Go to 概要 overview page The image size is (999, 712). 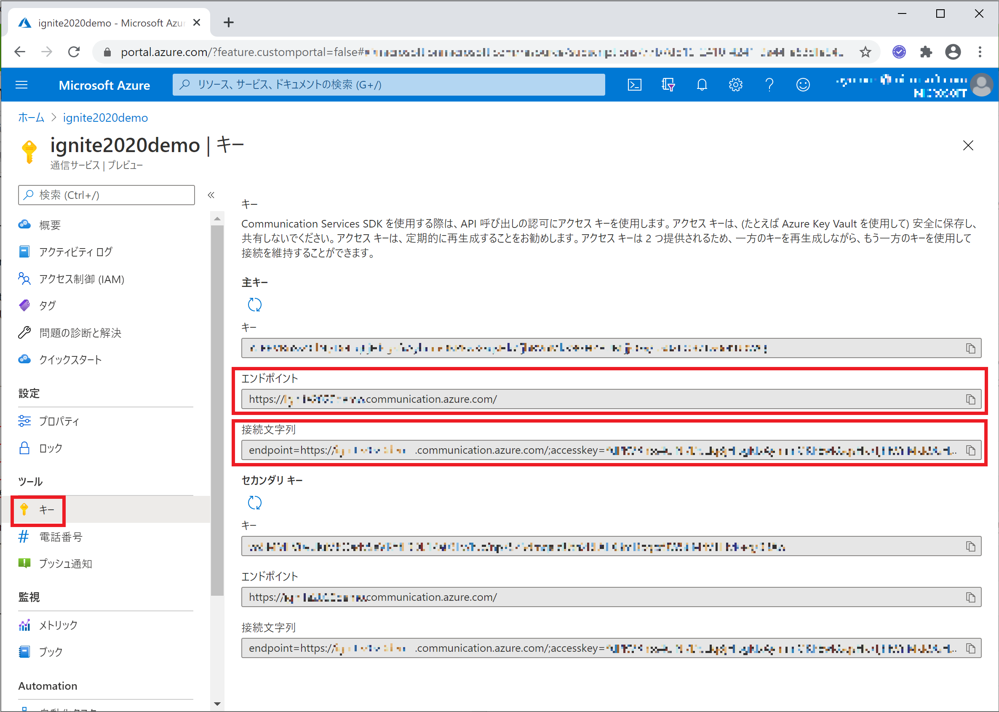(x=50, y=225)
